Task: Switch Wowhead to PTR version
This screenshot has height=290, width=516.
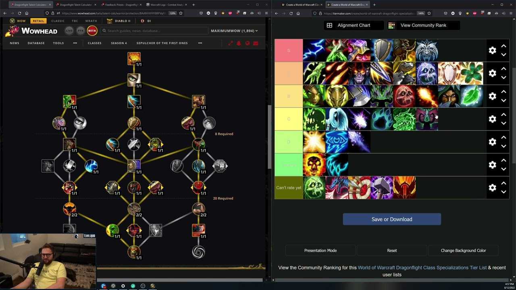Action: click(81, 31)
